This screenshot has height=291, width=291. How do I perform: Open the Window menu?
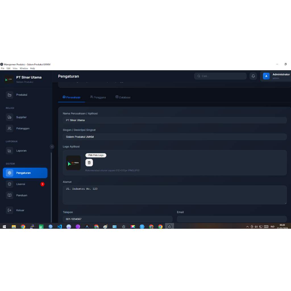coord(24,68)
